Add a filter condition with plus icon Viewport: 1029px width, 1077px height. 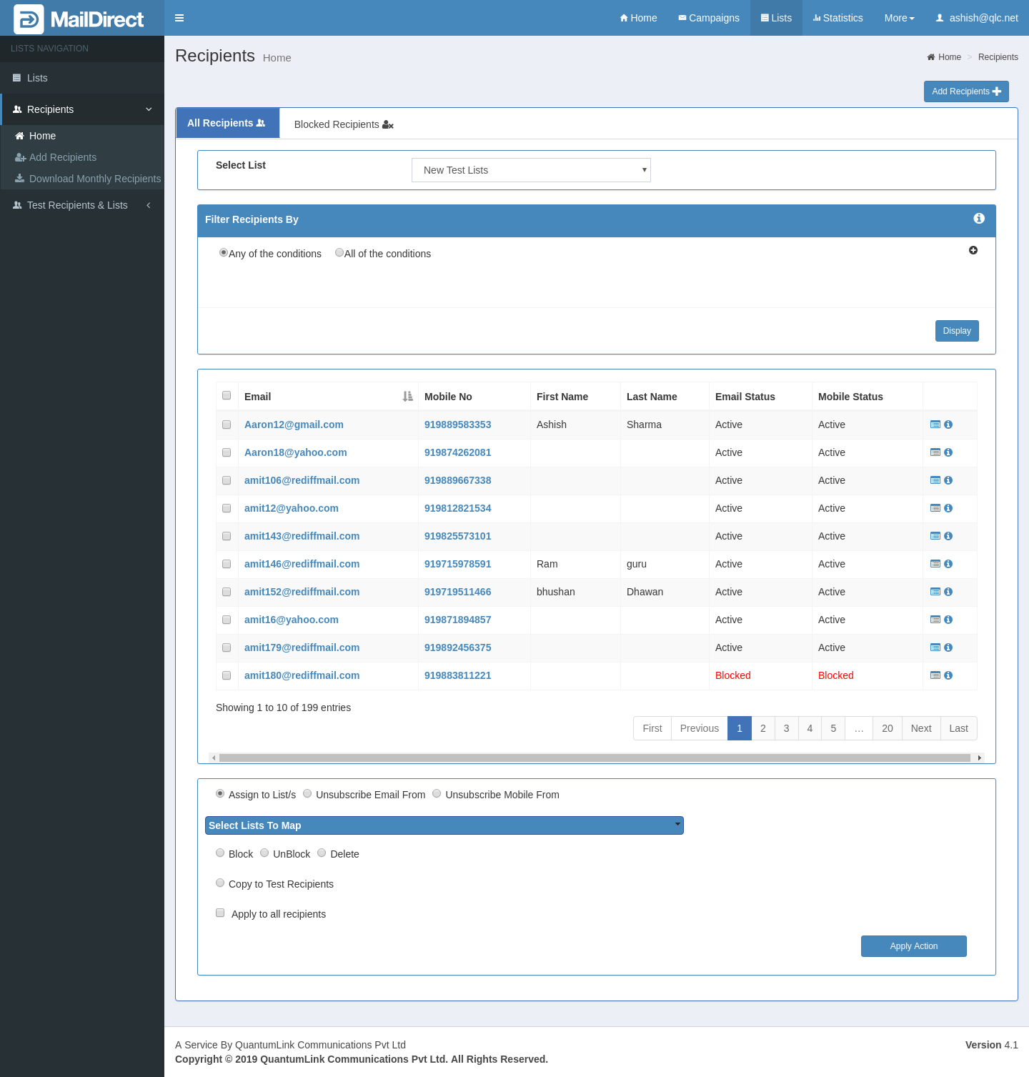[x=973, y=250]
